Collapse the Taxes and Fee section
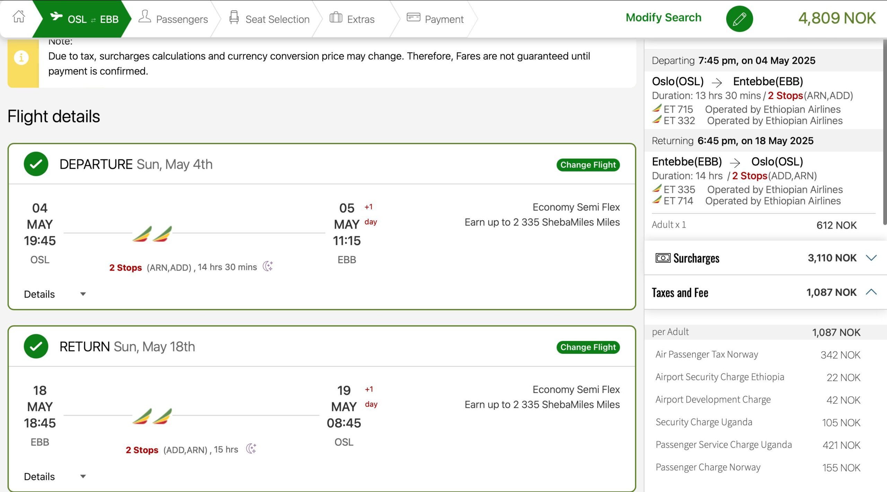Screen dimensions: 887x492 [x=871, y=292]
